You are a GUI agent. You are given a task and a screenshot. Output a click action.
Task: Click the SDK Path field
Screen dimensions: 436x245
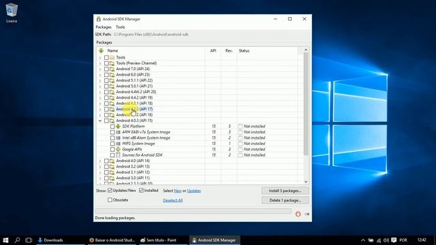point(151,35)
